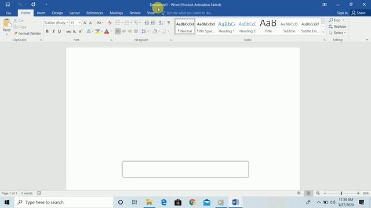Apply the Heading 2 style
371x208 pixels.
[x=248, y=27]
